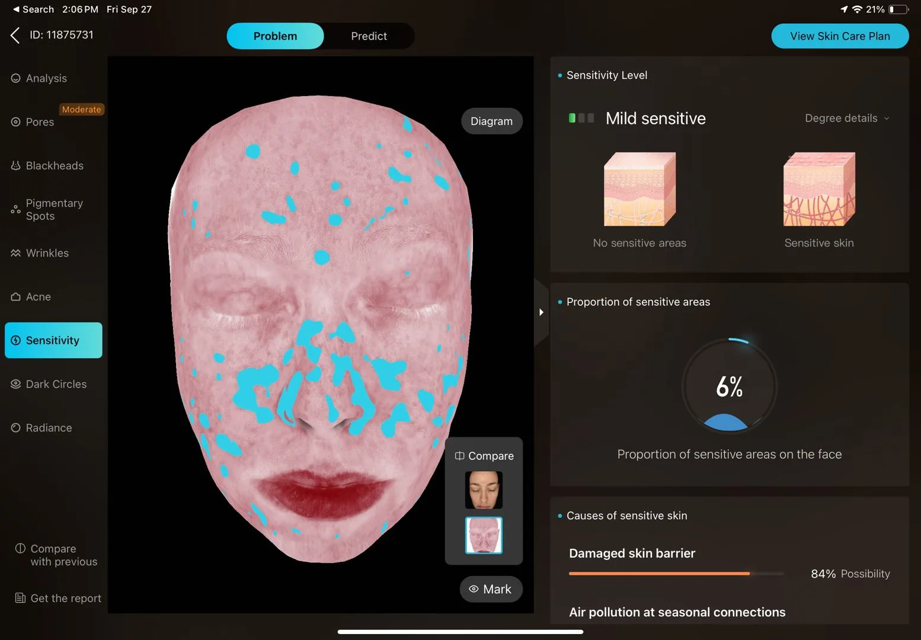Image resolution: width=921 pixels, height=640 pixels.
Task: Click the Damaged skin barrier possibility bar
Action: coord(676,574)
